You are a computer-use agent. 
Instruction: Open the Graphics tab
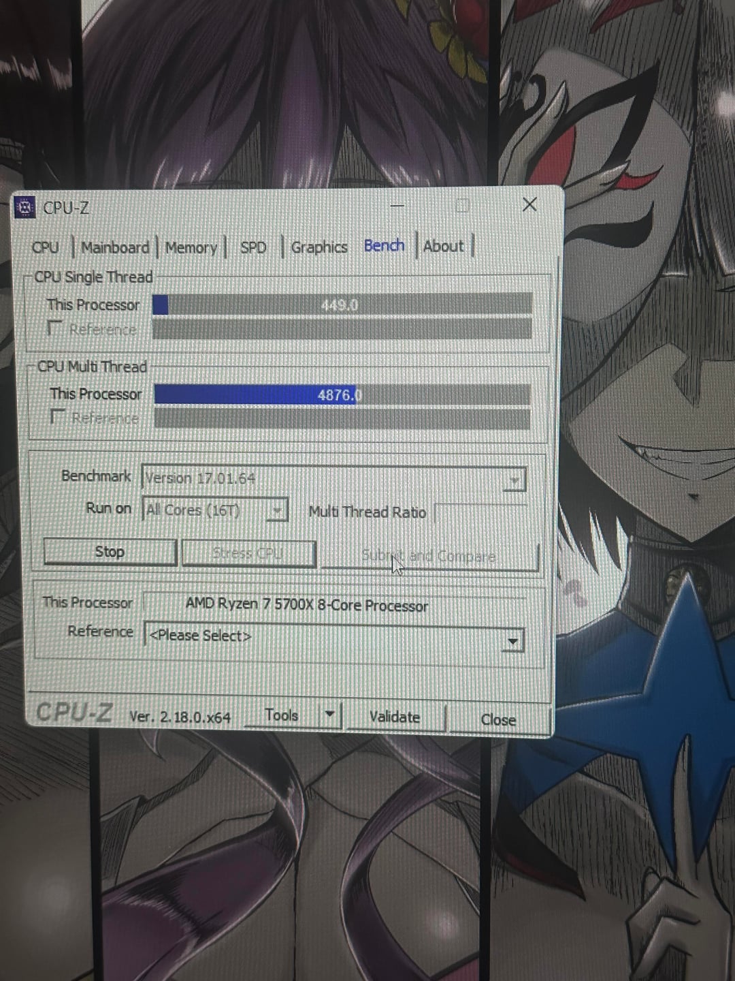[x=319, y=247]
